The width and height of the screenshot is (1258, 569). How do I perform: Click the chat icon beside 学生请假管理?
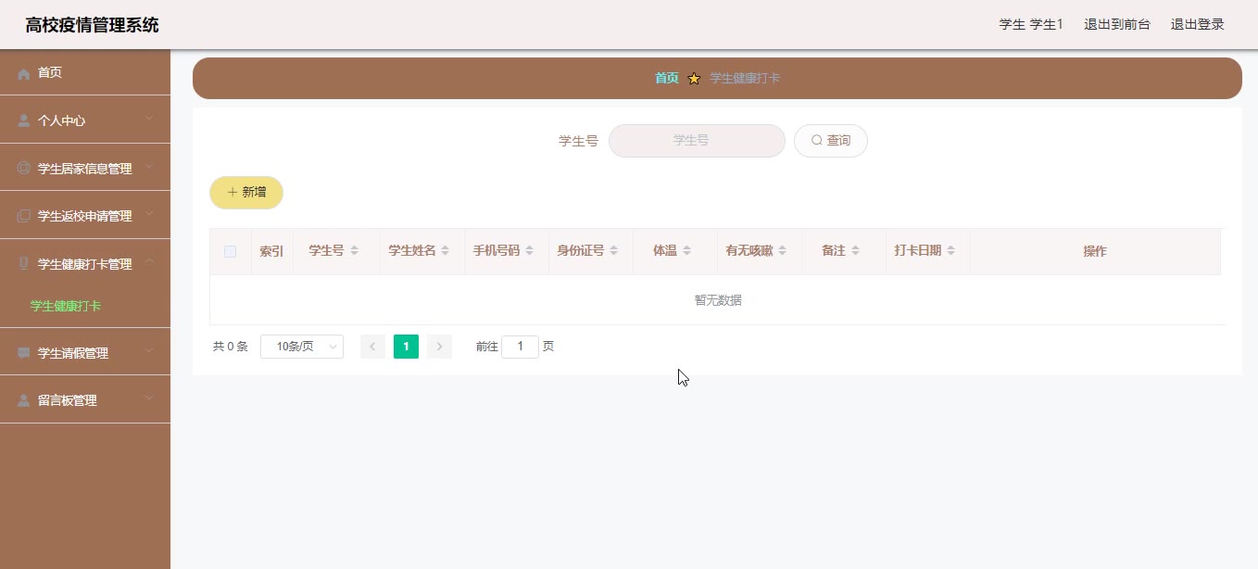pyautogui.click(x=24, y=353)
